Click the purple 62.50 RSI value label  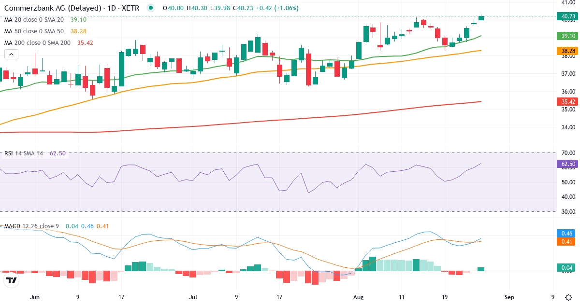click(x=568, y=164)
